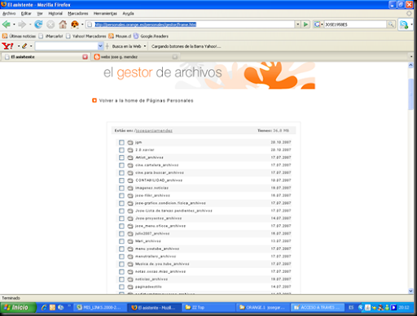This screenshot has width=417, height=316.
Task: Click the Internet Explorer quick launch icon
Action: tap(44, 307)
